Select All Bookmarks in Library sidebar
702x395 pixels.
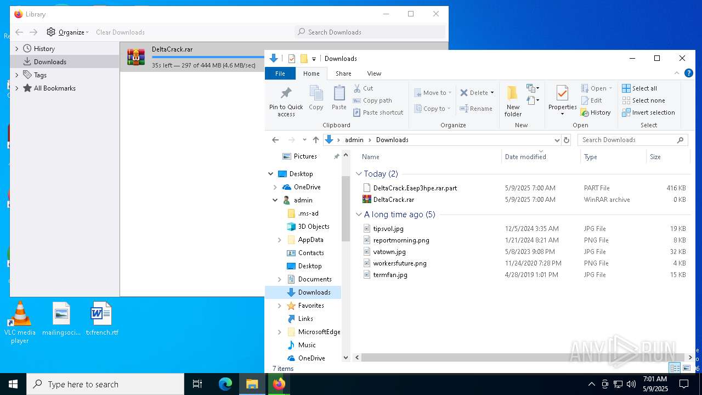point(54,88)
